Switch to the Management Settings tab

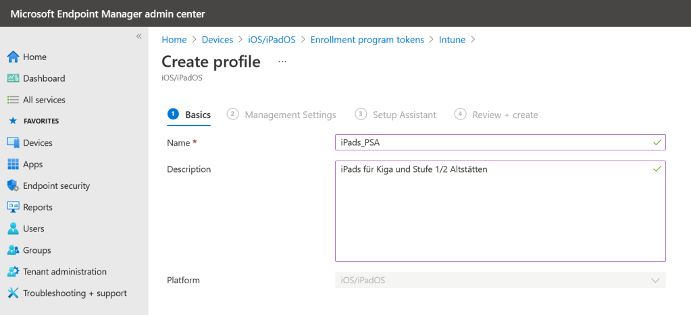click(x=290, y=115)
